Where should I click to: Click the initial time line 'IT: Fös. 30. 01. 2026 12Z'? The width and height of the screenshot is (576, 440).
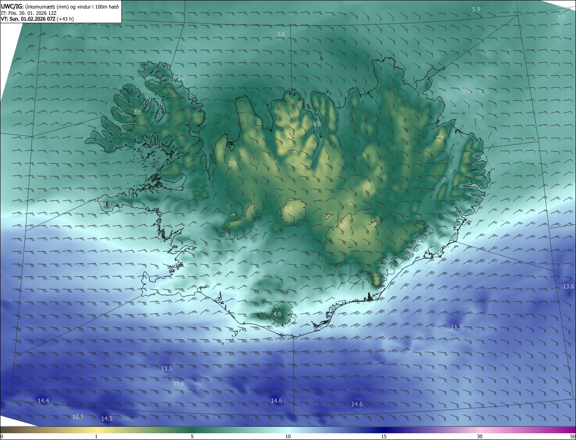(28, 13)
